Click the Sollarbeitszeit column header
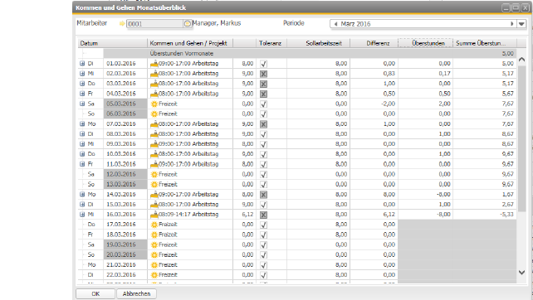 pyautogui.click(x=319, y=43)
